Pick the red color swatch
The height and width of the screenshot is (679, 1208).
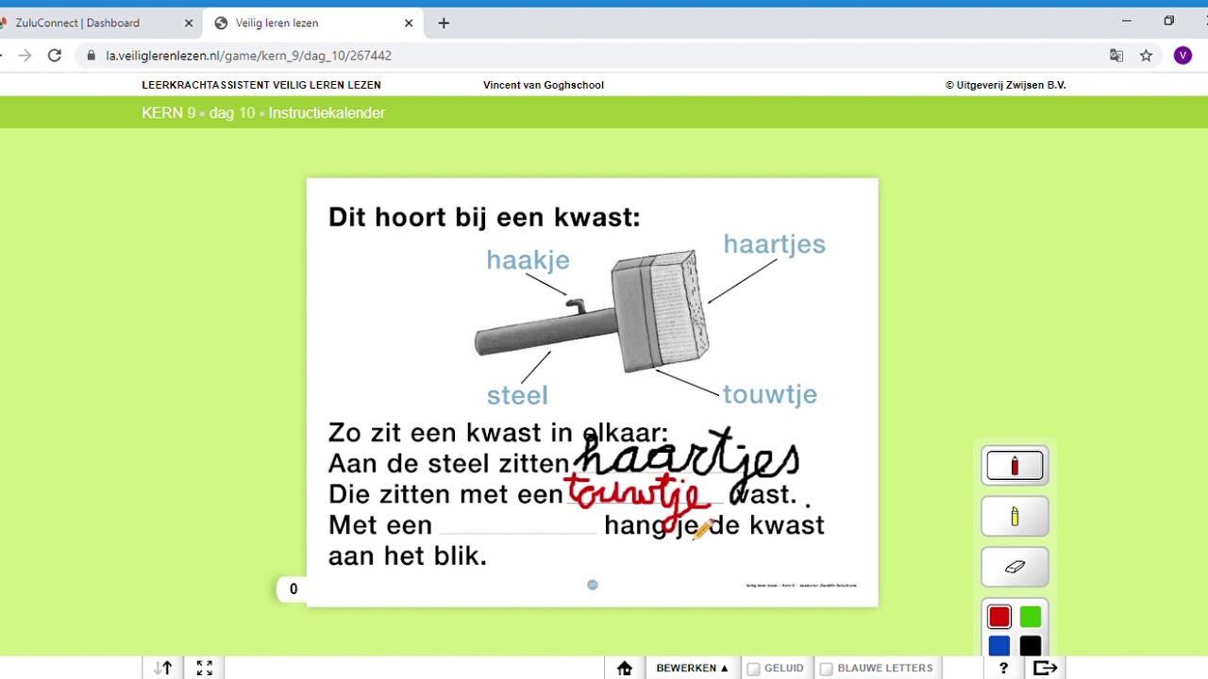click(x=999, y=617)
